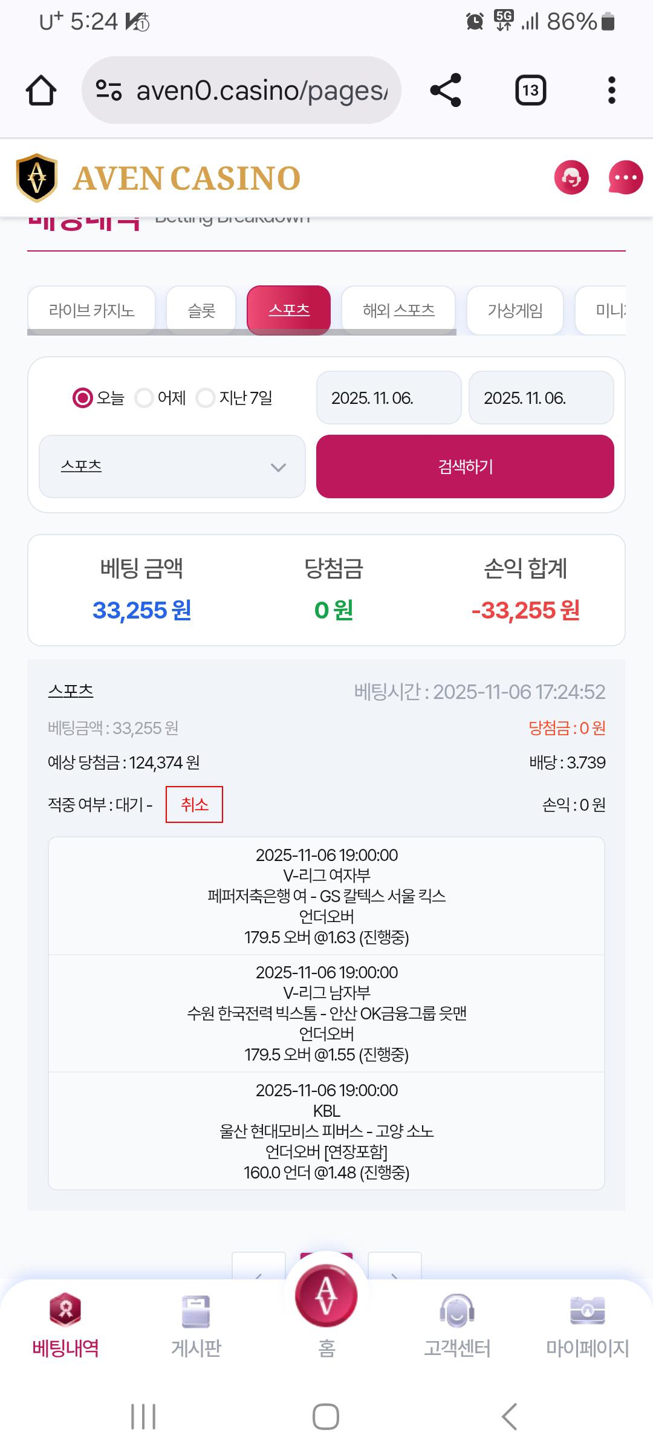Switch to the 라이브 카지노 tab
The image size is (653, 1456).
click(91, 310)
